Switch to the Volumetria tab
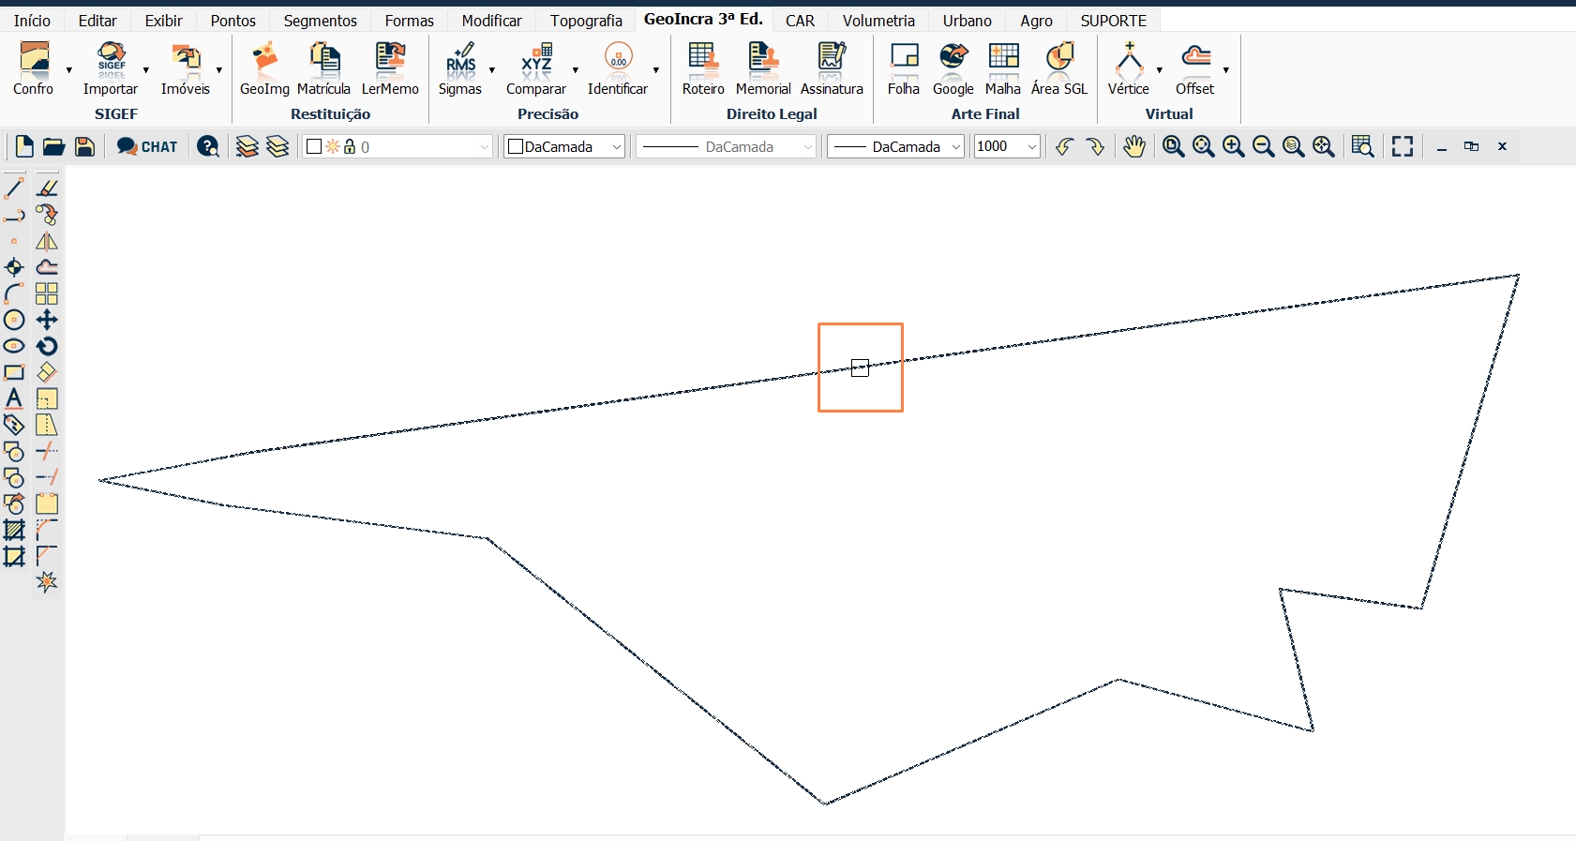This screenshot has height=841, width=1576. point(878,21)
